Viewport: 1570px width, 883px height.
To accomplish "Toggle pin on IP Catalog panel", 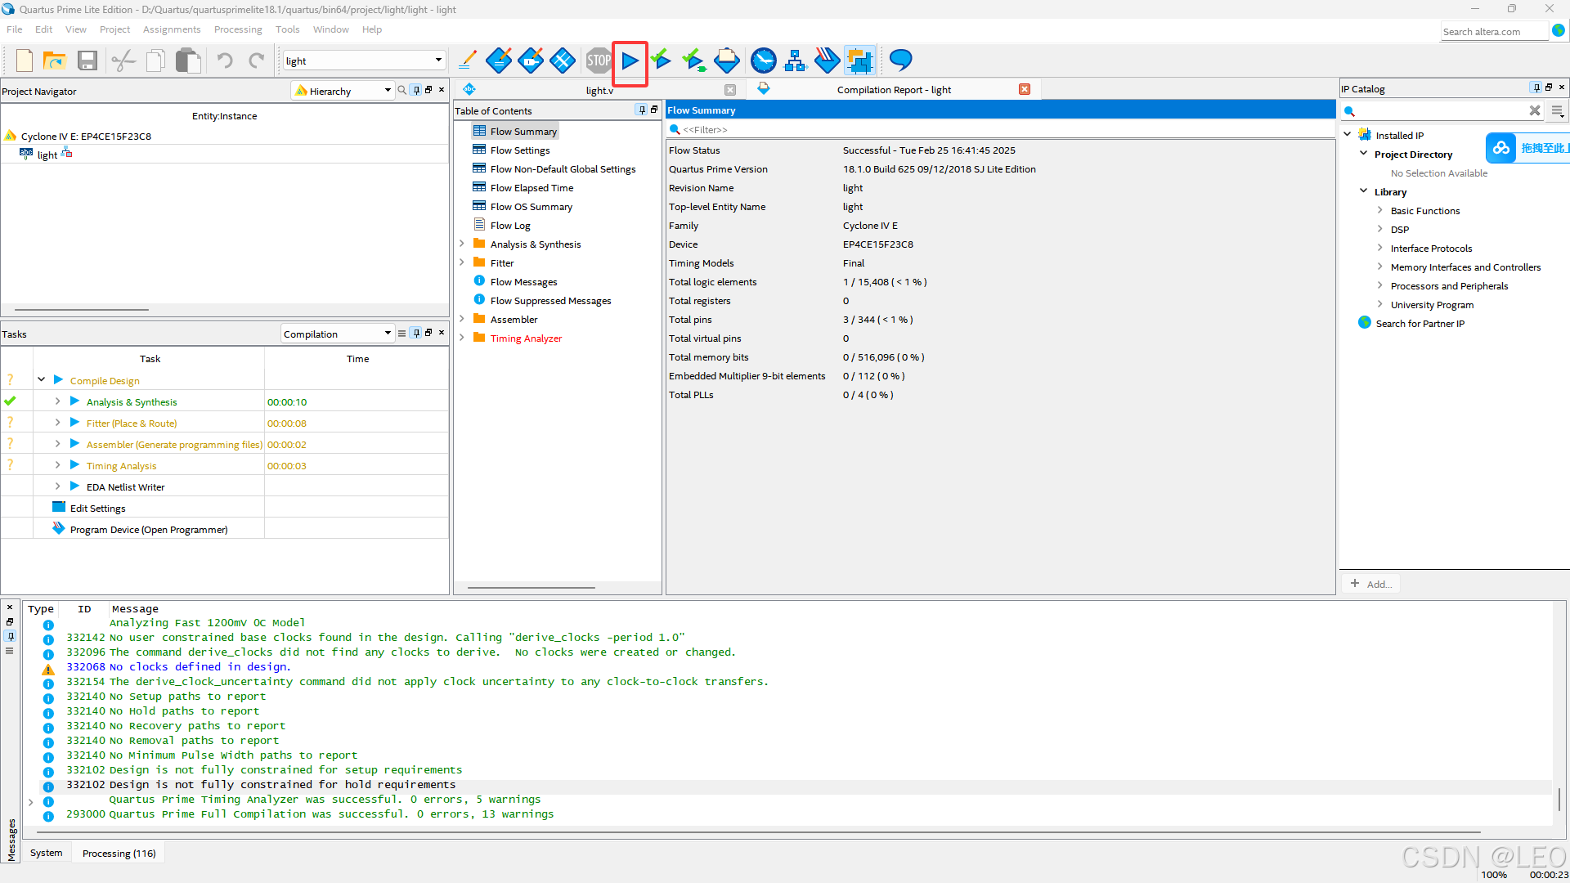I will click(x=1536, y=87).
